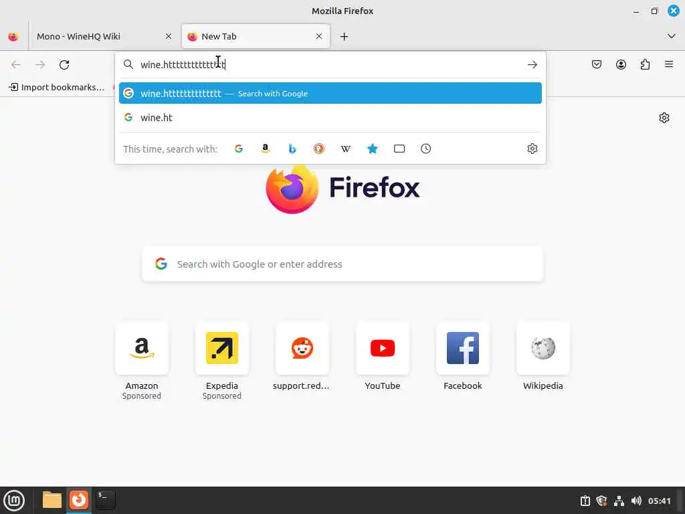685x514 pixels.
Task: Expand the list all tabs chevron
Action: pos(672,36)
